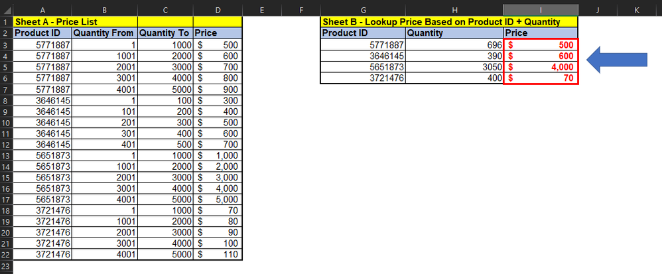Click red lookup price $600 in I4
The image size is (662, 274).
point(541,56)
